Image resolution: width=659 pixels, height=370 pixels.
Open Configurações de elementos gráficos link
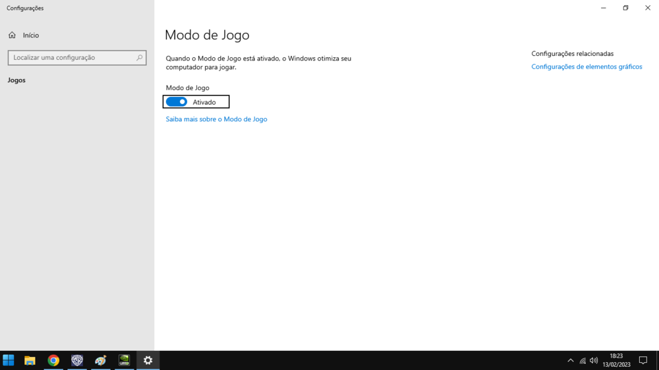coord(587,66)
